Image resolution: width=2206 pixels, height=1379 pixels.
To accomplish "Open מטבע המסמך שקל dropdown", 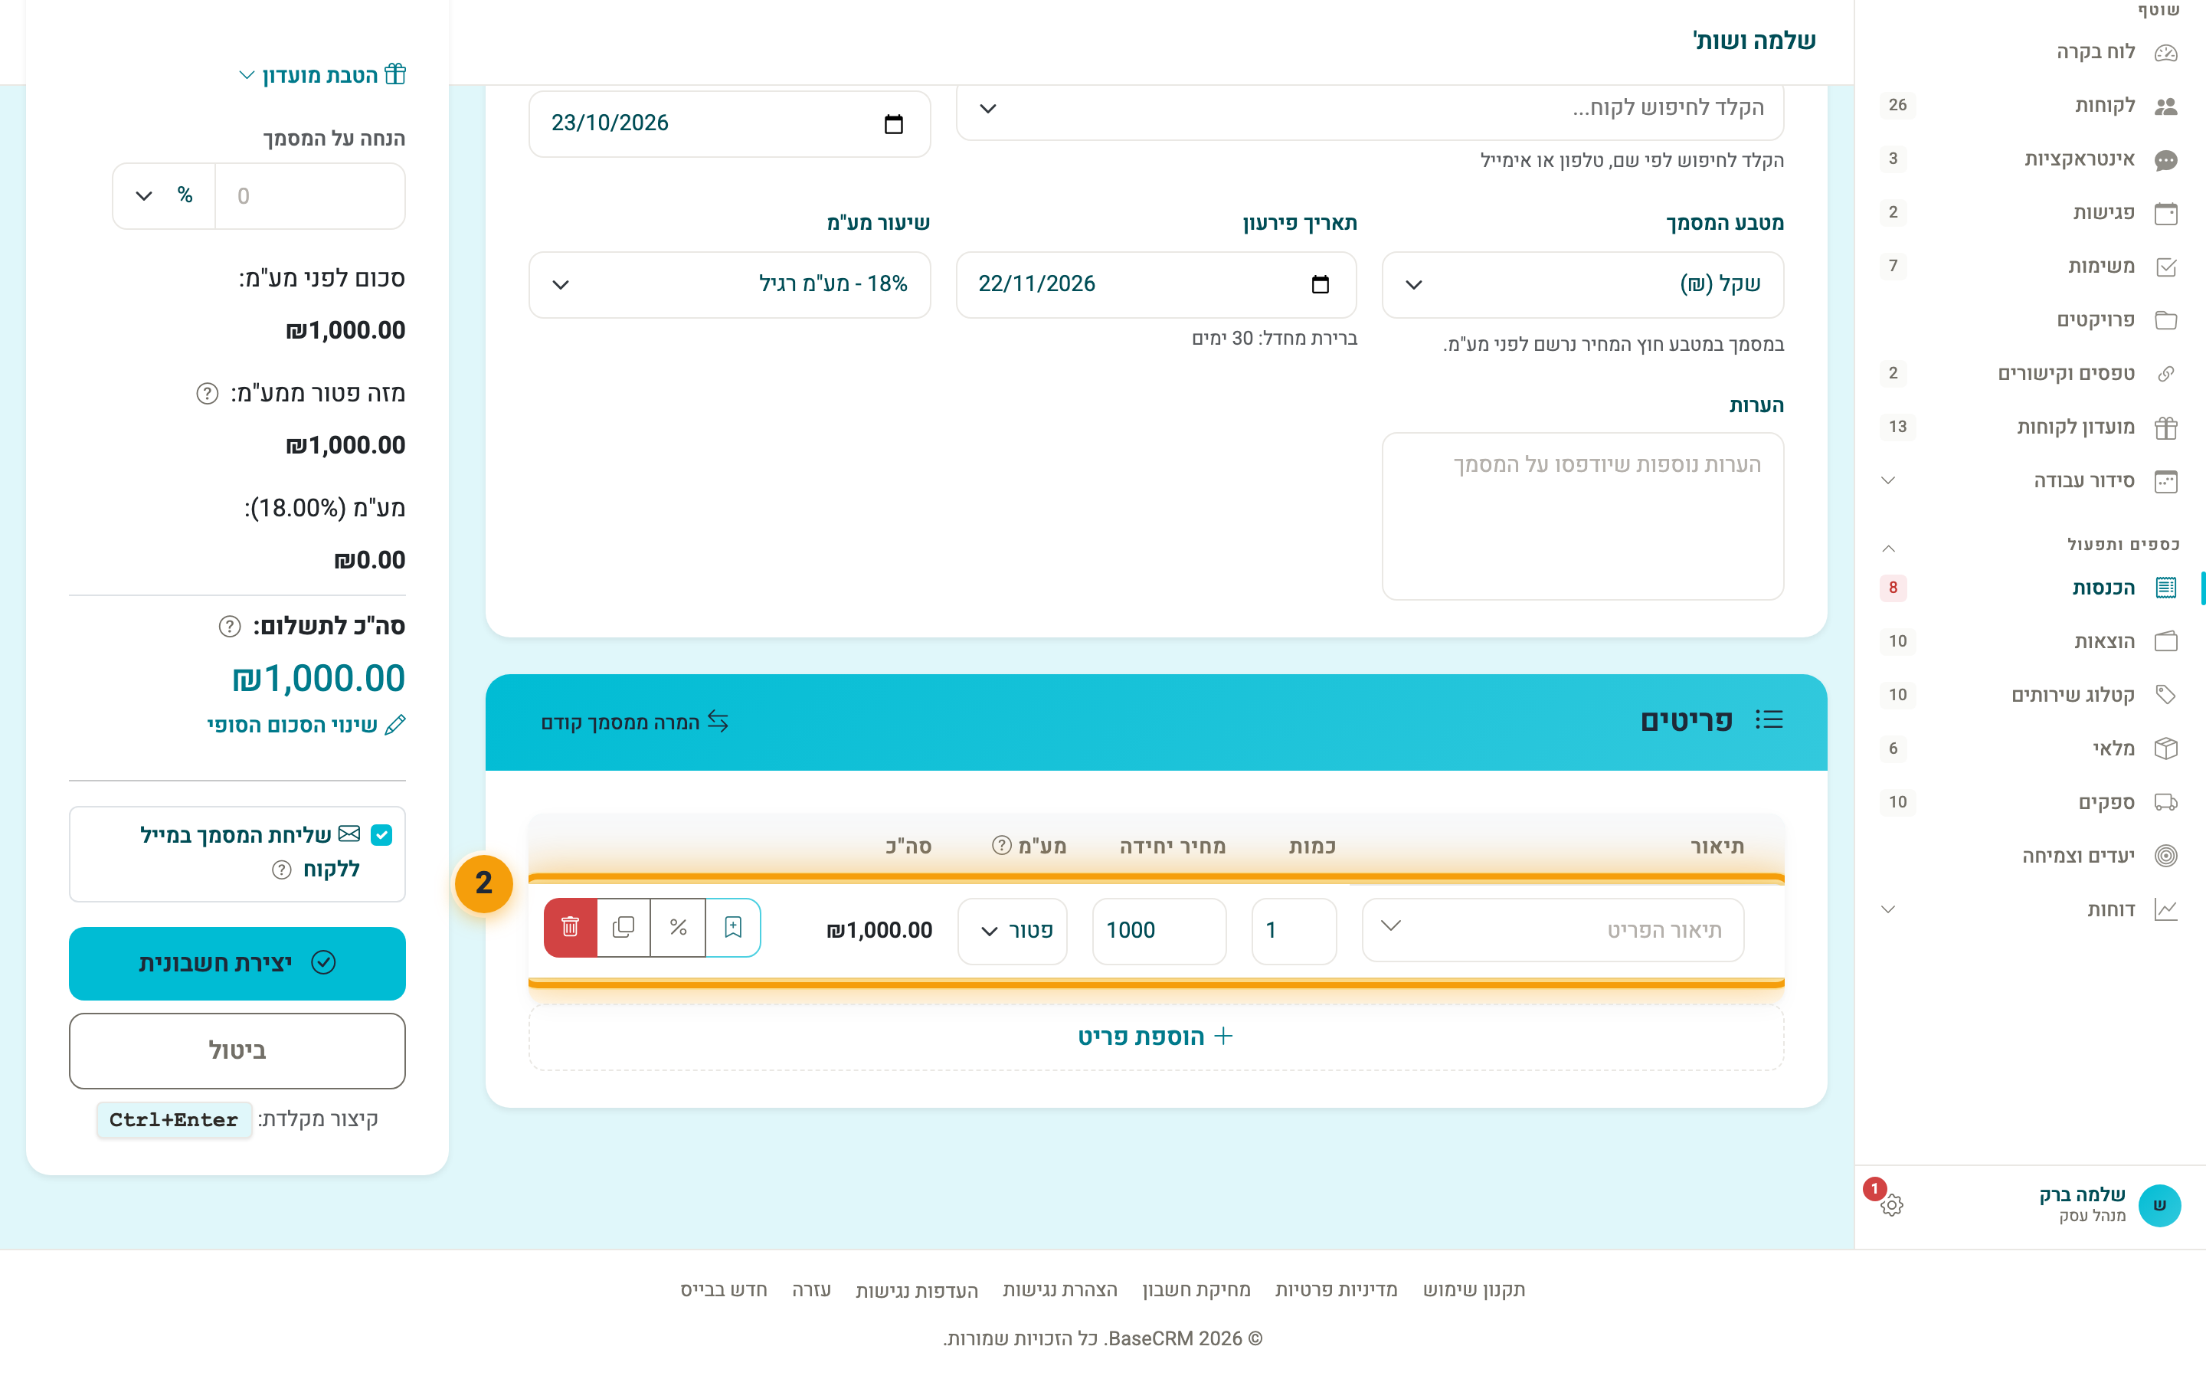I will tap(1582, 284).
